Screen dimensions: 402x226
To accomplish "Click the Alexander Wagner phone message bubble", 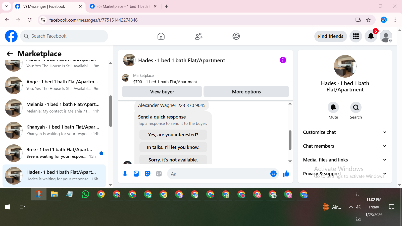I will pyautogui.click(x=172, y=105).
